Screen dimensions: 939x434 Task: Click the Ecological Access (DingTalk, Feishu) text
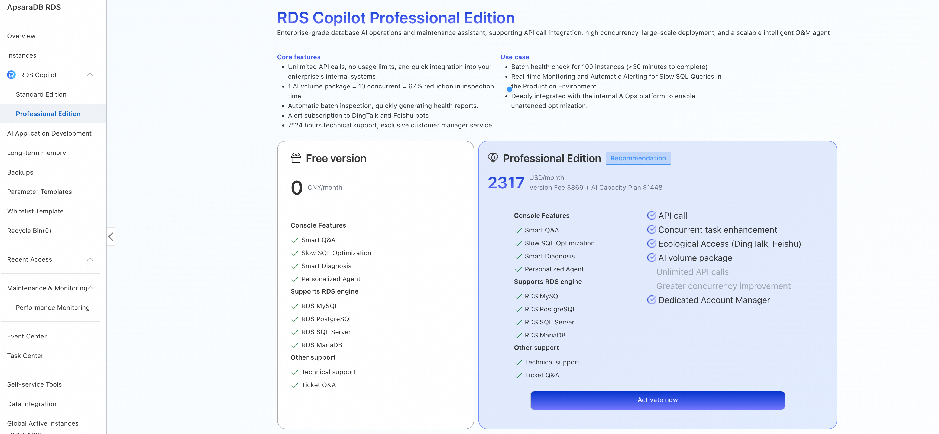click(x=729, y=244)
